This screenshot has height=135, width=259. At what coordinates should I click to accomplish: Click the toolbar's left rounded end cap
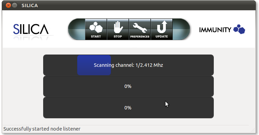click(77, 29)
